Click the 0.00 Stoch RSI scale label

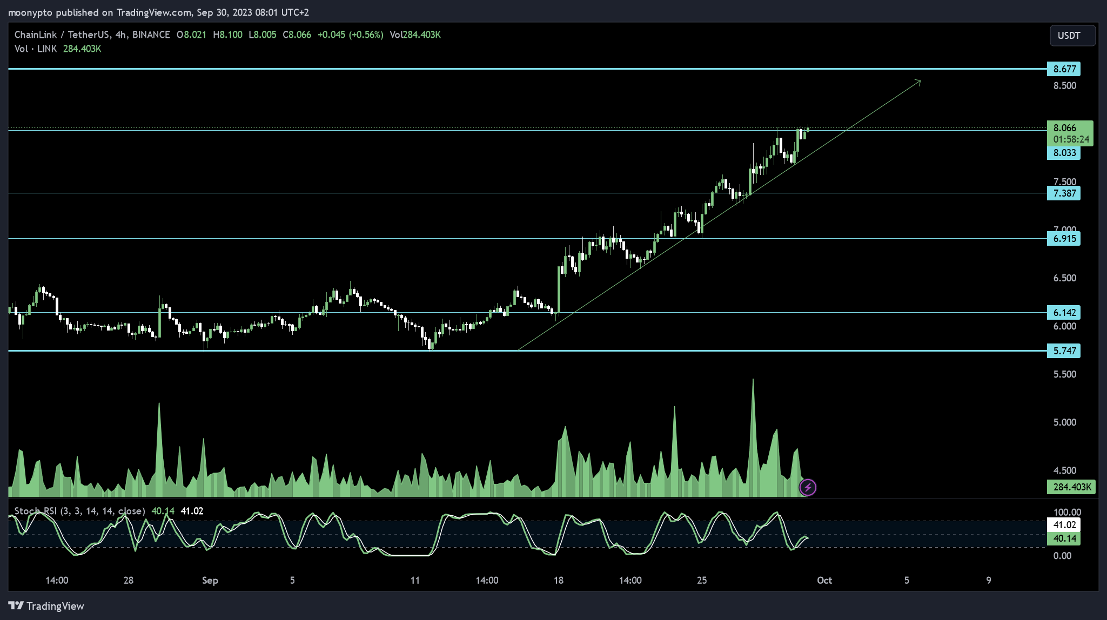tap(1062, 556)
